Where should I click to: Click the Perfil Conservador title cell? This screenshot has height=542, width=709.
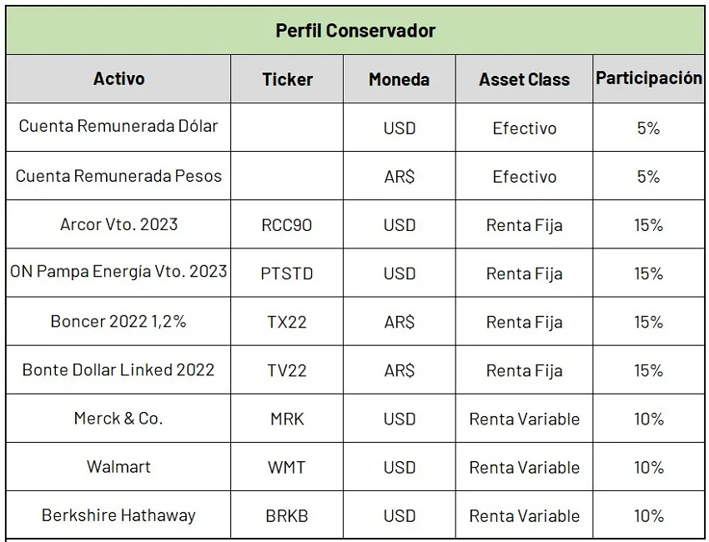pyautogui.click(x=355, y=31)
